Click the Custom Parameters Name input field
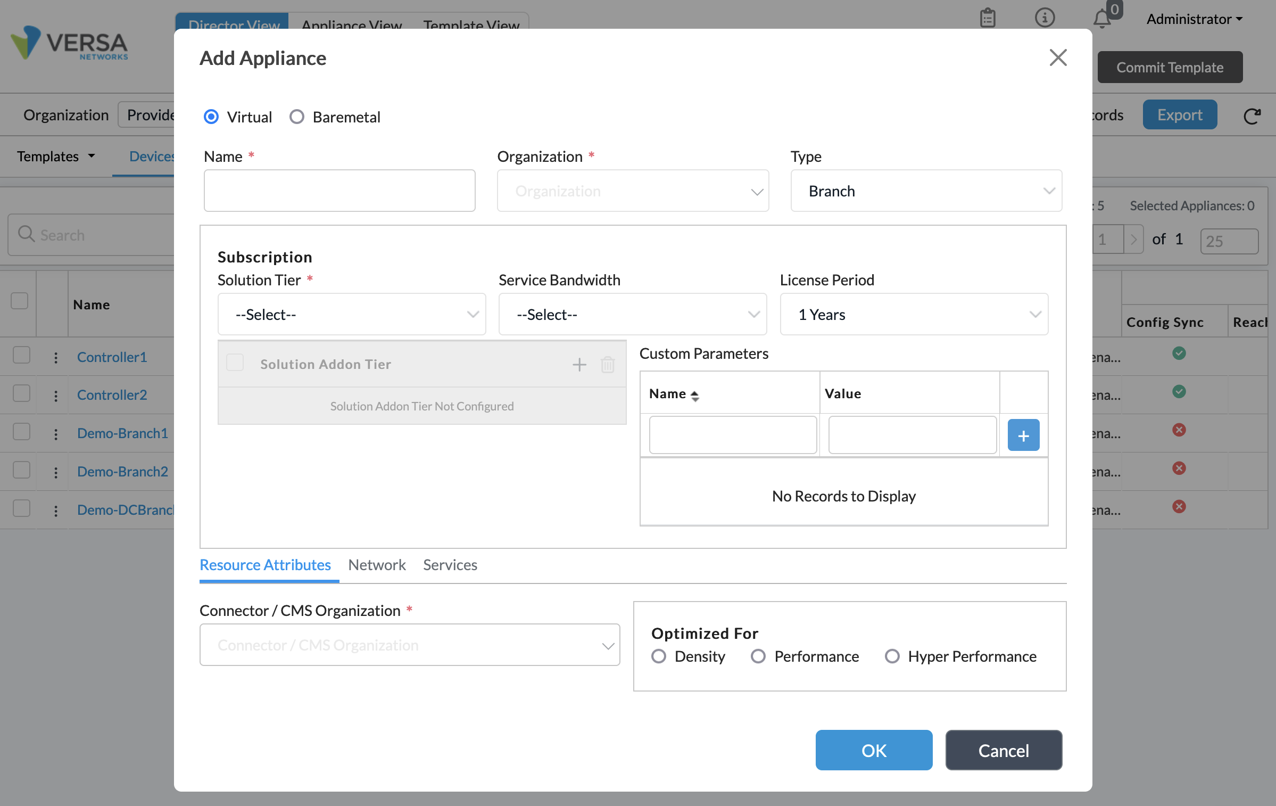The image size is (1276, 806). click(733, 435)
